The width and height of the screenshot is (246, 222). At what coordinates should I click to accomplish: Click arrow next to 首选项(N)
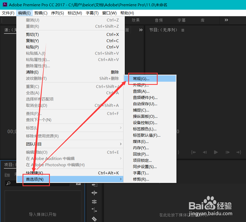coord(121,179)
